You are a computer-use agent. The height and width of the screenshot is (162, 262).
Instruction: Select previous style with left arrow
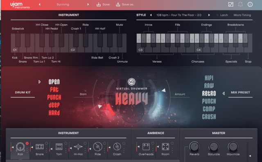[151, 15]
